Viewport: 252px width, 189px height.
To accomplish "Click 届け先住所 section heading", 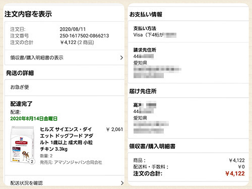I will coord(143,91).
